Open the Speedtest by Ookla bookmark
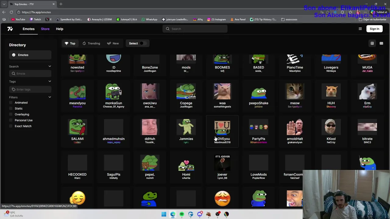 click(x=69, y=19)
